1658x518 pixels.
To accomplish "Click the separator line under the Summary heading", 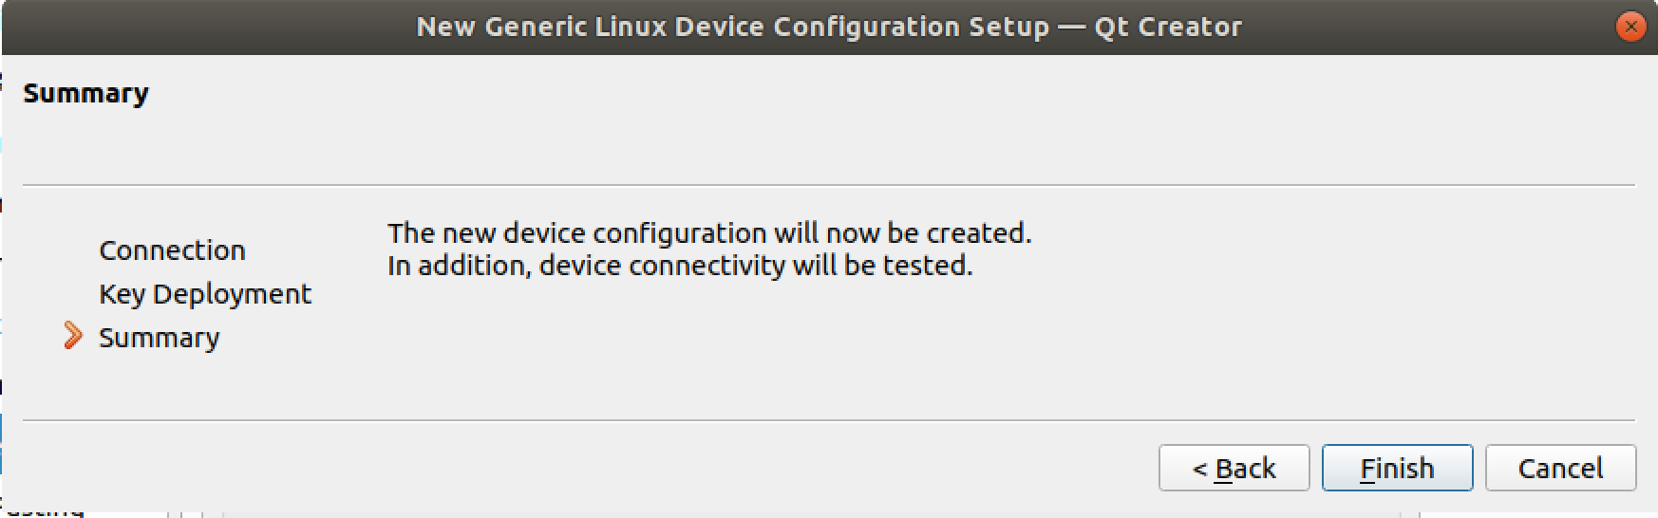I will [828, 185].
